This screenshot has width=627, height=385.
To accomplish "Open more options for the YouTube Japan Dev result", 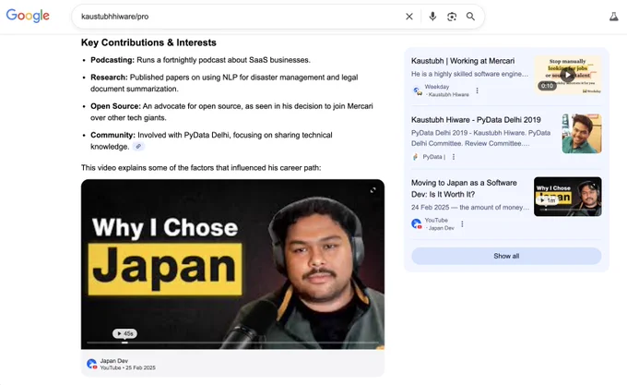I will click(462, 224).
